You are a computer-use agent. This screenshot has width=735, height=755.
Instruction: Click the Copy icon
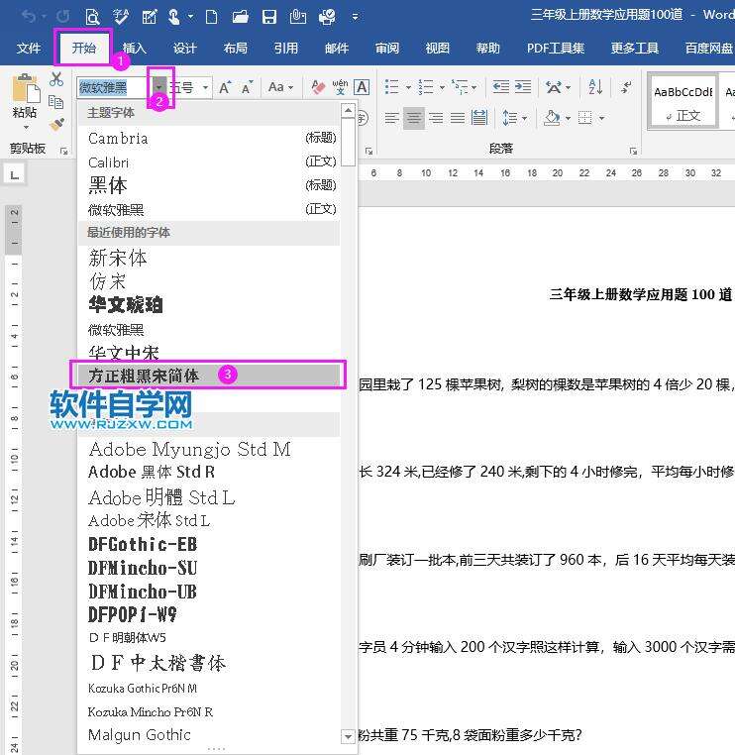click(55, 102)
